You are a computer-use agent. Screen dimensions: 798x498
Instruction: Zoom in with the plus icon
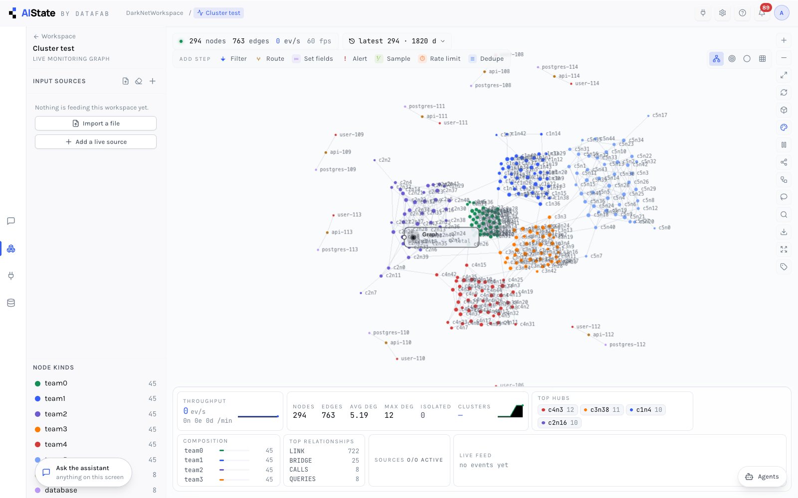point(784,40)
